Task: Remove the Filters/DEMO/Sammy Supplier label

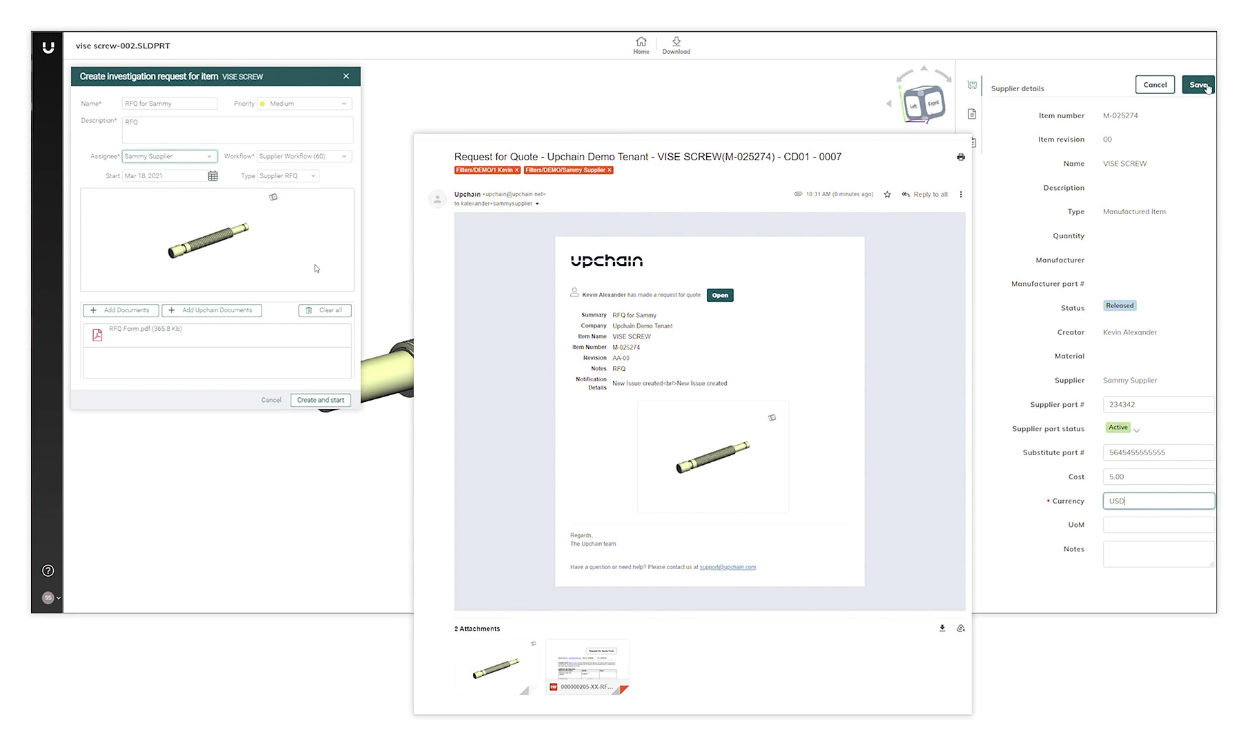Action: (610, 170)
